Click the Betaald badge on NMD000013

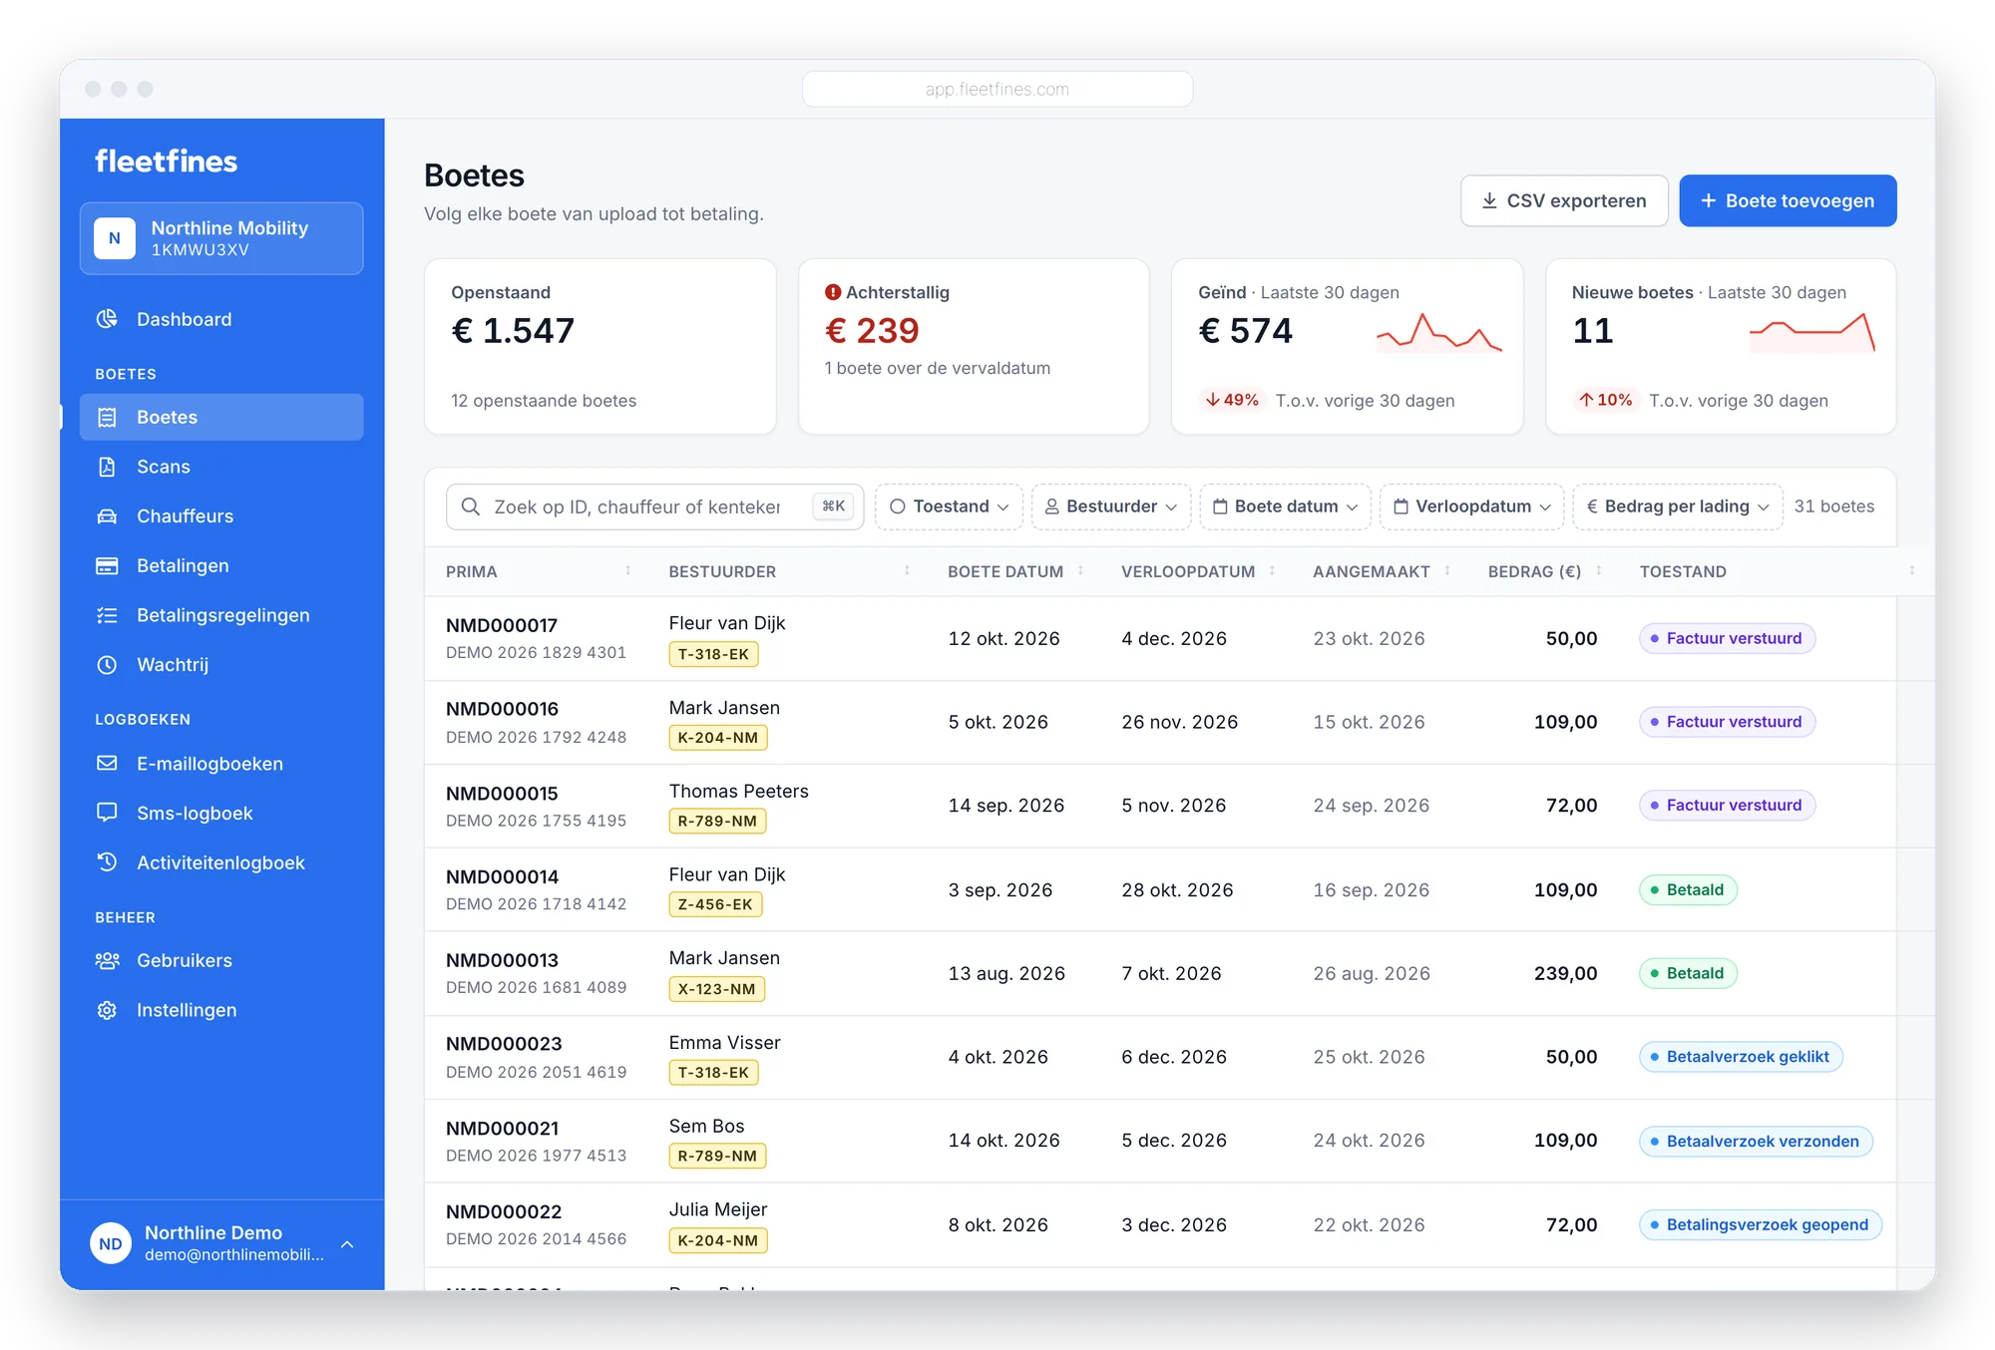tap(1688, 973)
